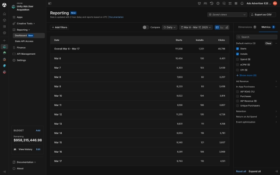The width and height of the screenshot is (280, 175).
Task: Switch to the Metrics tab
Action: coord(268,27)
